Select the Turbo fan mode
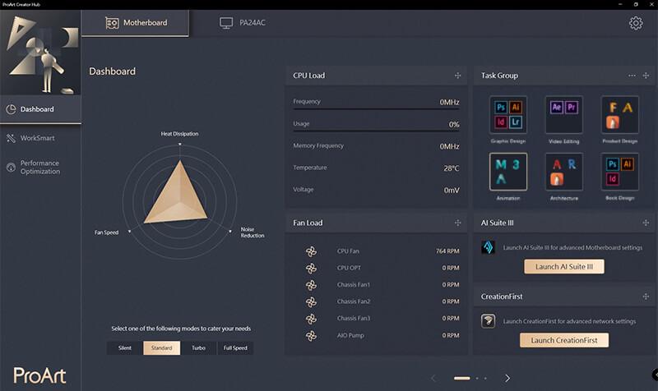 (198, 348)
